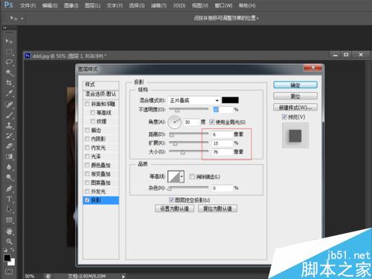Open the 文件(F) menu
Image resolution: width=372 pixels, height=279 pixels.
[28, 5]
